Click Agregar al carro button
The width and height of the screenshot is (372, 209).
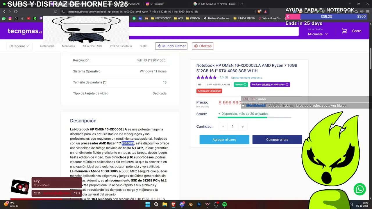coord(224,139)
